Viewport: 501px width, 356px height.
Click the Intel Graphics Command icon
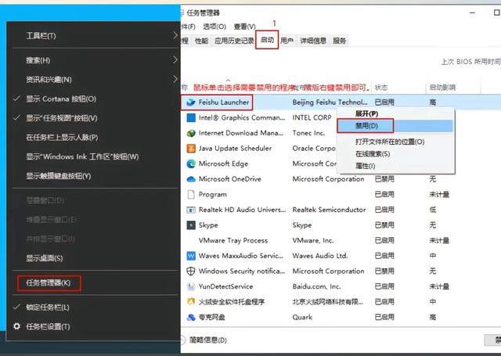coord(191,117)
